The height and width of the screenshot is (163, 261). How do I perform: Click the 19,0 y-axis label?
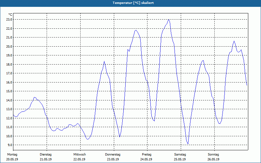9,55
